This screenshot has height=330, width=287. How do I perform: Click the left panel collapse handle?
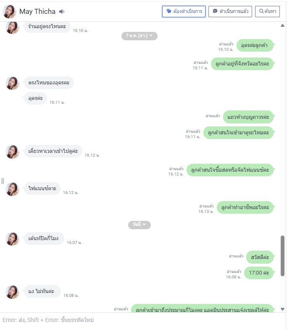point(3,181)
